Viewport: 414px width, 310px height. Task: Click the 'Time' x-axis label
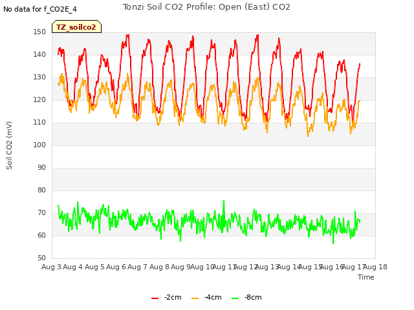pos(366,277)
